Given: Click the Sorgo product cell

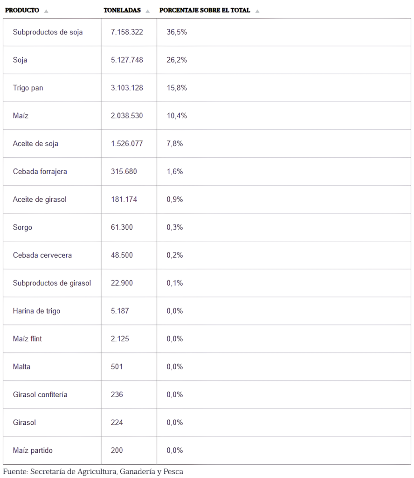Looking at the screenshot, I should [22, 227].
